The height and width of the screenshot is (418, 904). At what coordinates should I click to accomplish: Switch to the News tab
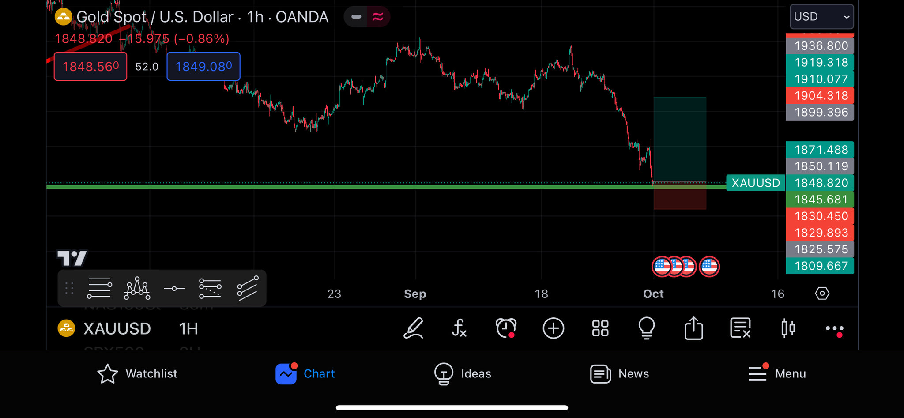620,374
